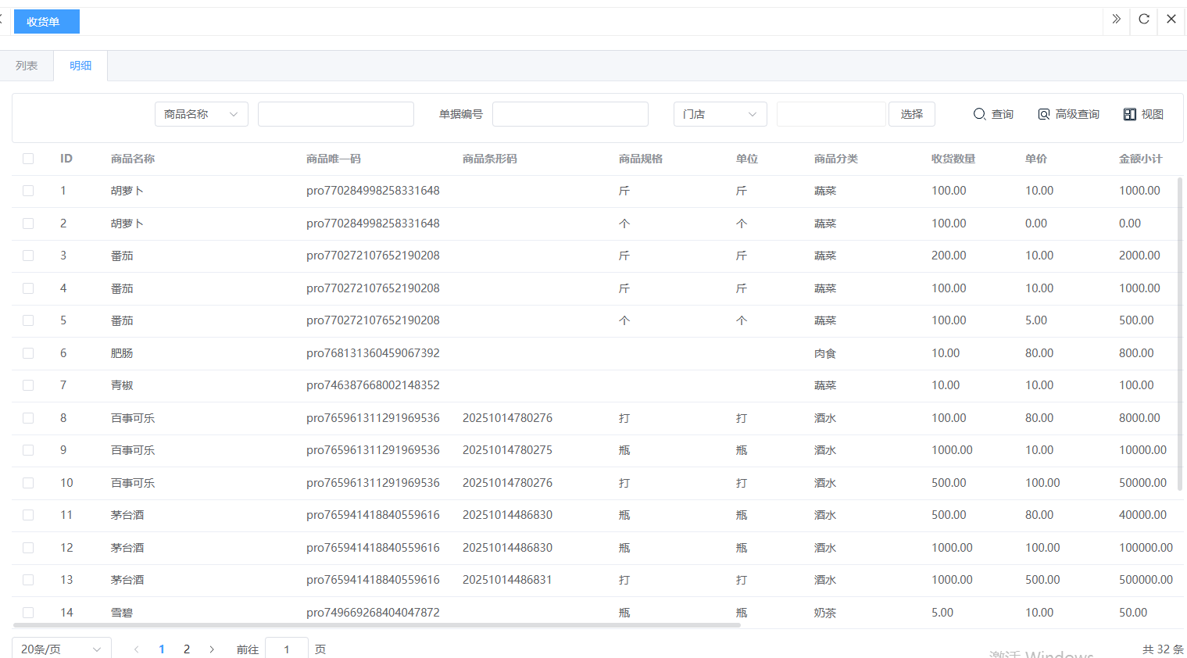Click the 视图 view layout icon

click(x=1129, y=114)
